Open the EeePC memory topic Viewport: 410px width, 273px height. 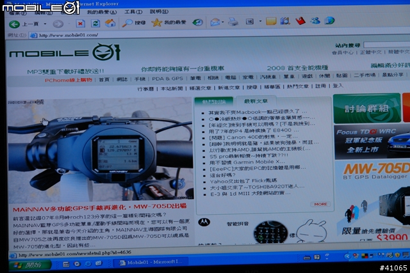coord(258,168)
